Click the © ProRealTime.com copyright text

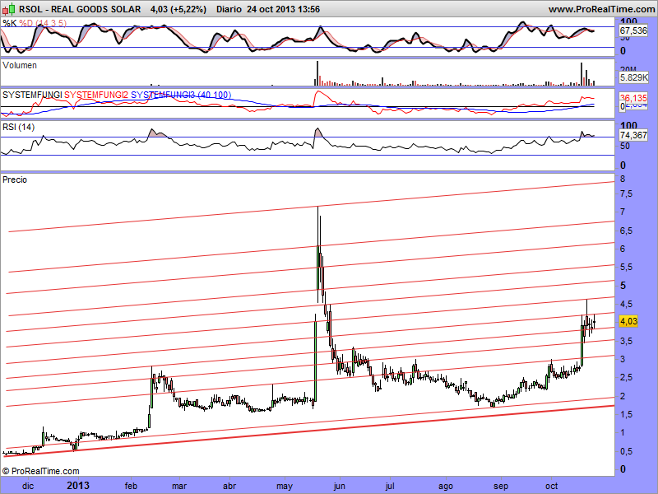click(x=40, y=471)
